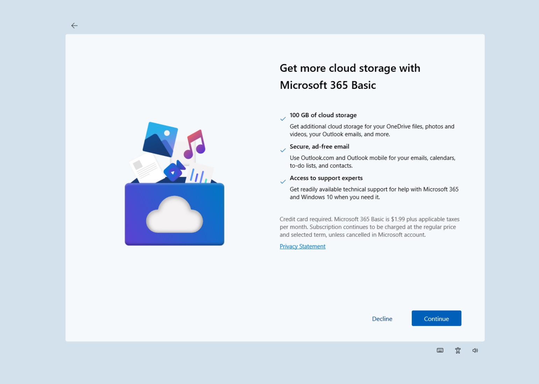Select the 100 GB of cloud storage heading

[x=323, y=115]
